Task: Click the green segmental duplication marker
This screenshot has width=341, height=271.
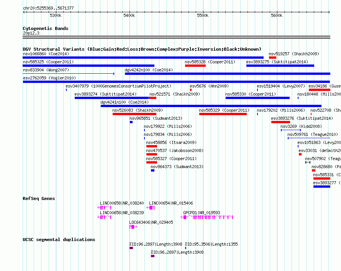Action: coord(185,248)
